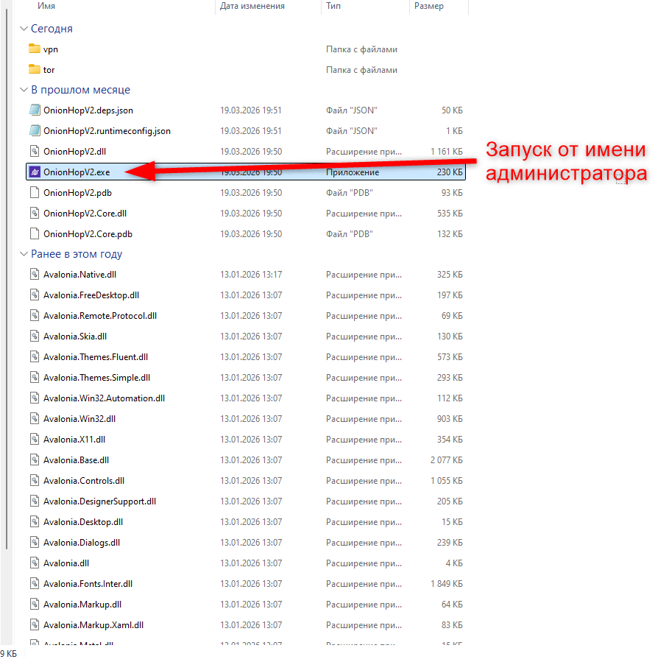Collapse the В прошлом месяце group chevron
Image resolution: width=669 pixels, height=662 pixels.
click(x=24, y=90)
